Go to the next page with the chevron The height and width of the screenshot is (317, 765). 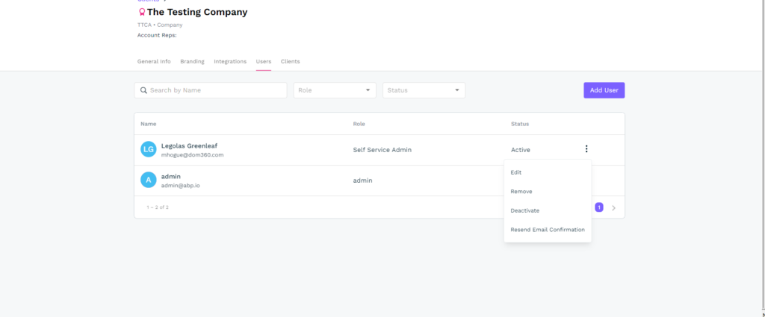click(x=613, y=207)
